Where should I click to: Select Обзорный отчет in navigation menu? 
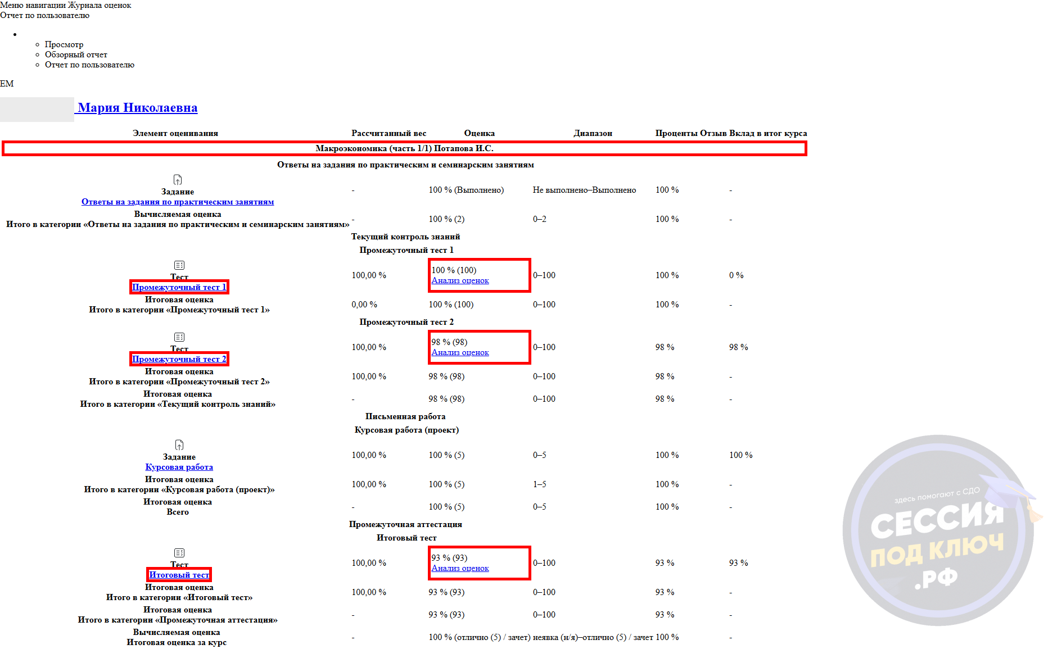pos(76,55)
